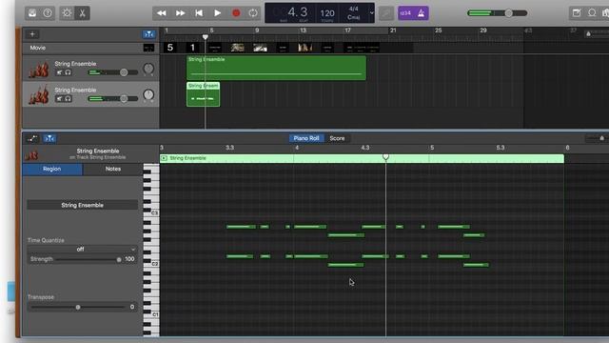Toggle Catch Playhead in tracks header
The image size is (609, 343).
click(x=149, y=34)
